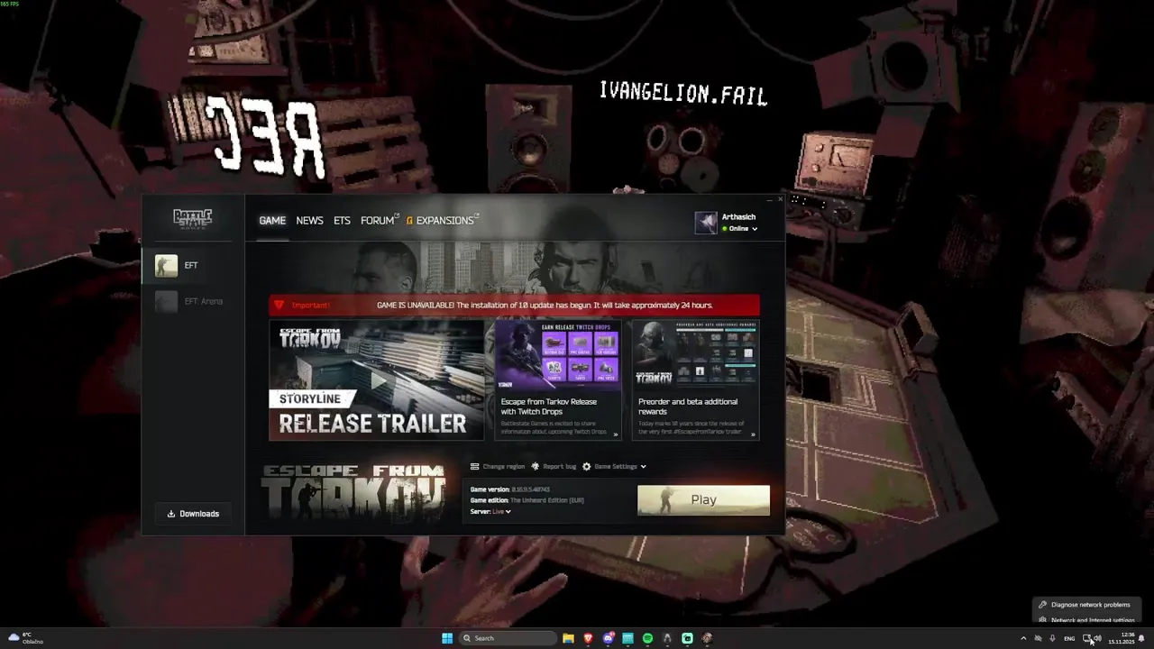Click the crossed-out cloud tray icon
Image resolution: width=1154 pixels, height=649 pixels.
[1038, 638]
